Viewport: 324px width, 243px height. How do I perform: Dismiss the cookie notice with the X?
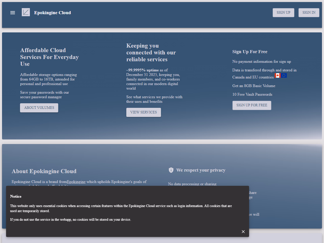[x=243, y=232]
